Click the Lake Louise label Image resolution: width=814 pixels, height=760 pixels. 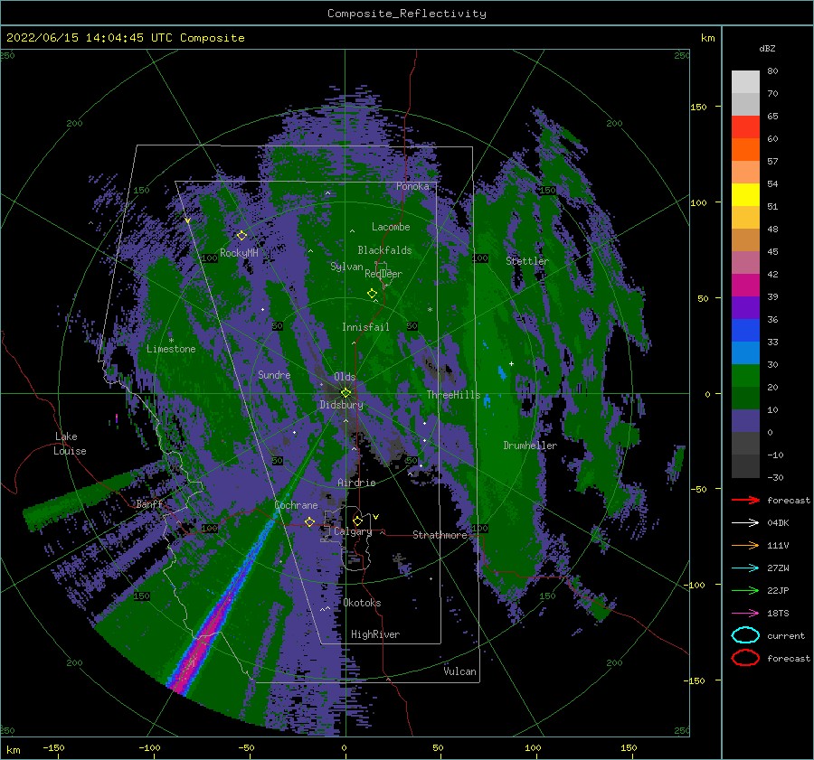70,444
